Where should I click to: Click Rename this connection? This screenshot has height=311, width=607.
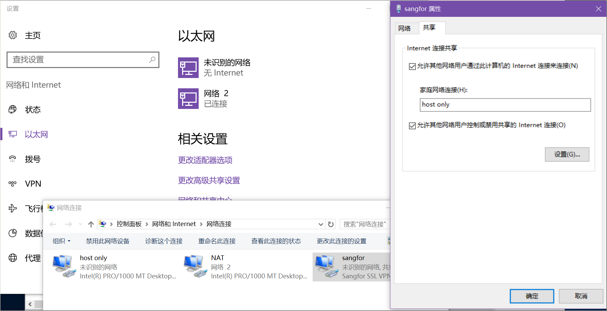(217, 241)
